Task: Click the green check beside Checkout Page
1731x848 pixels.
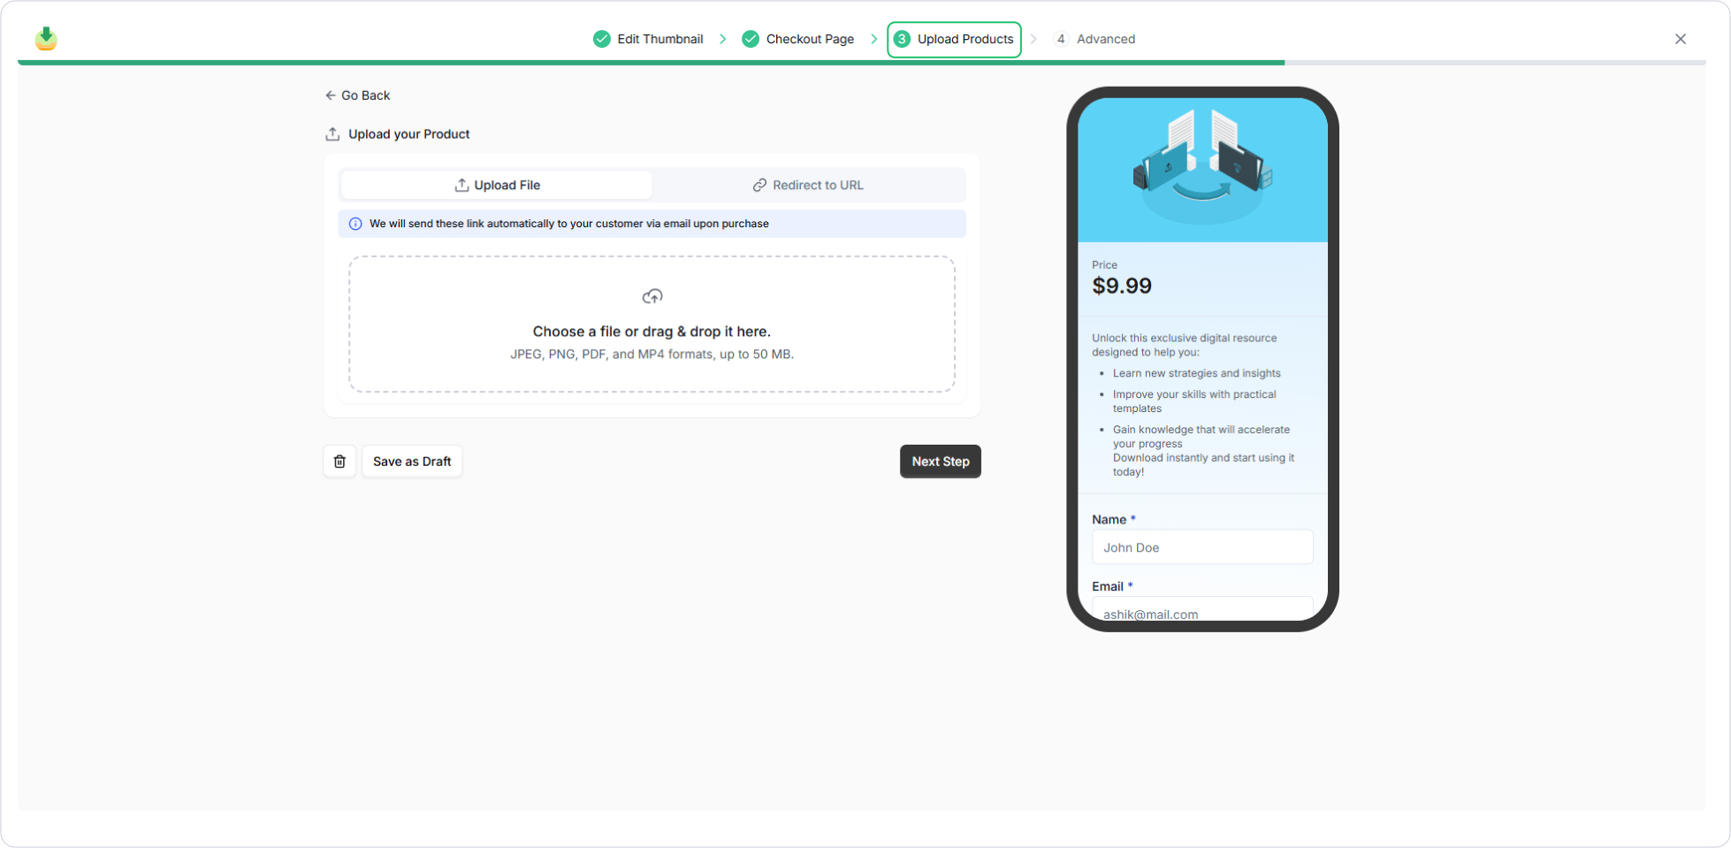Action: point(751,39)
